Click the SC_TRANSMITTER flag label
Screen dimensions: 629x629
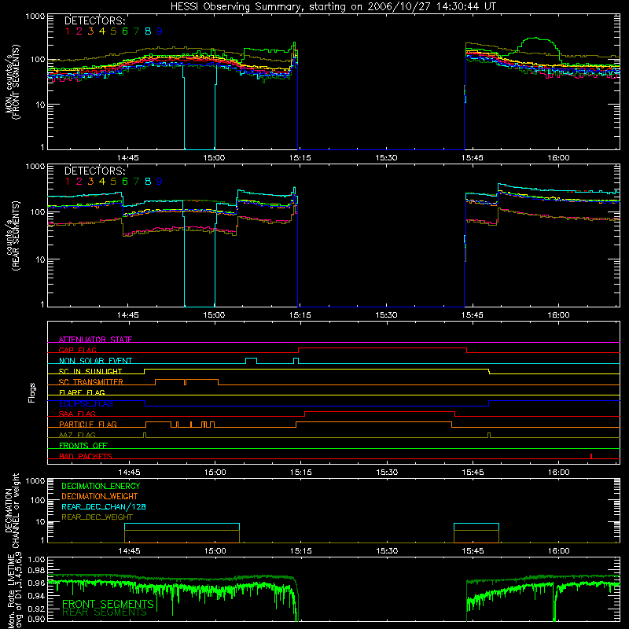[x=91, y=382]
